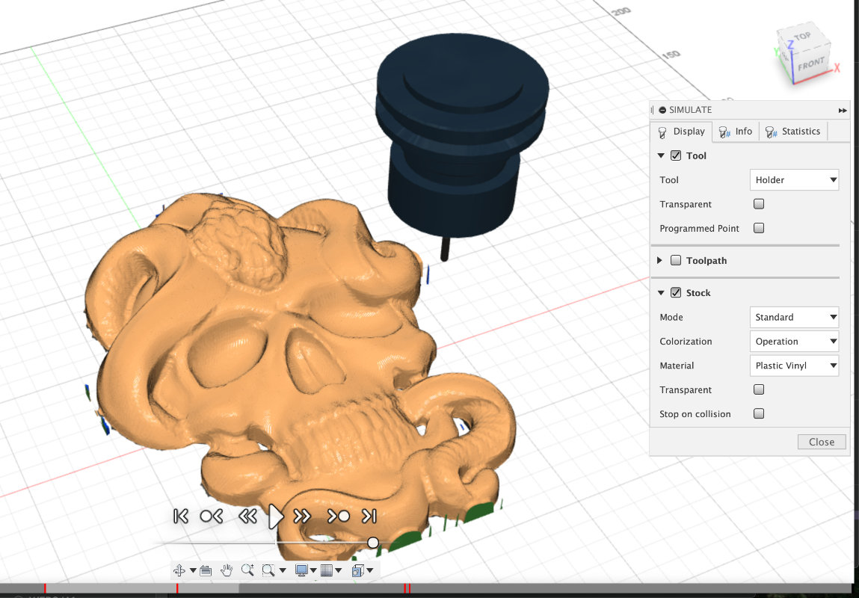
Task: Switch to the Display tab
Action: [683, 132]
